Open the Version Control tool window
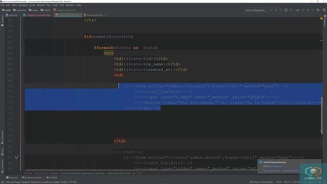Viewport: 327px width, 184px height. point(32,178)
